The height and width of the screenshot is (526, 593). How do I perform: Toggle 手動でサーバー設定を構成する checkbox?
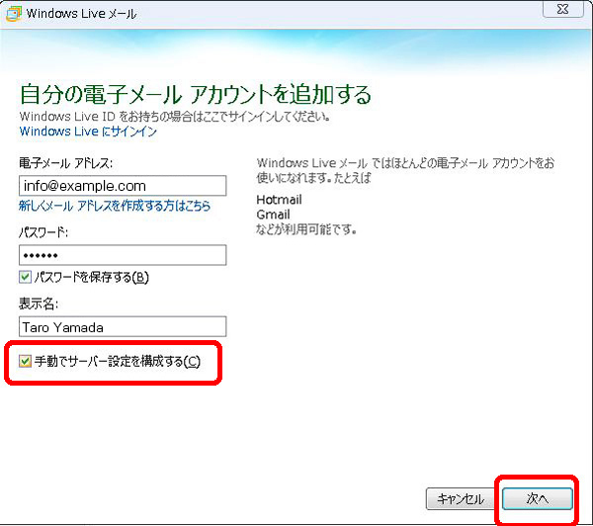pyautogui.click(x=25, y=361)
